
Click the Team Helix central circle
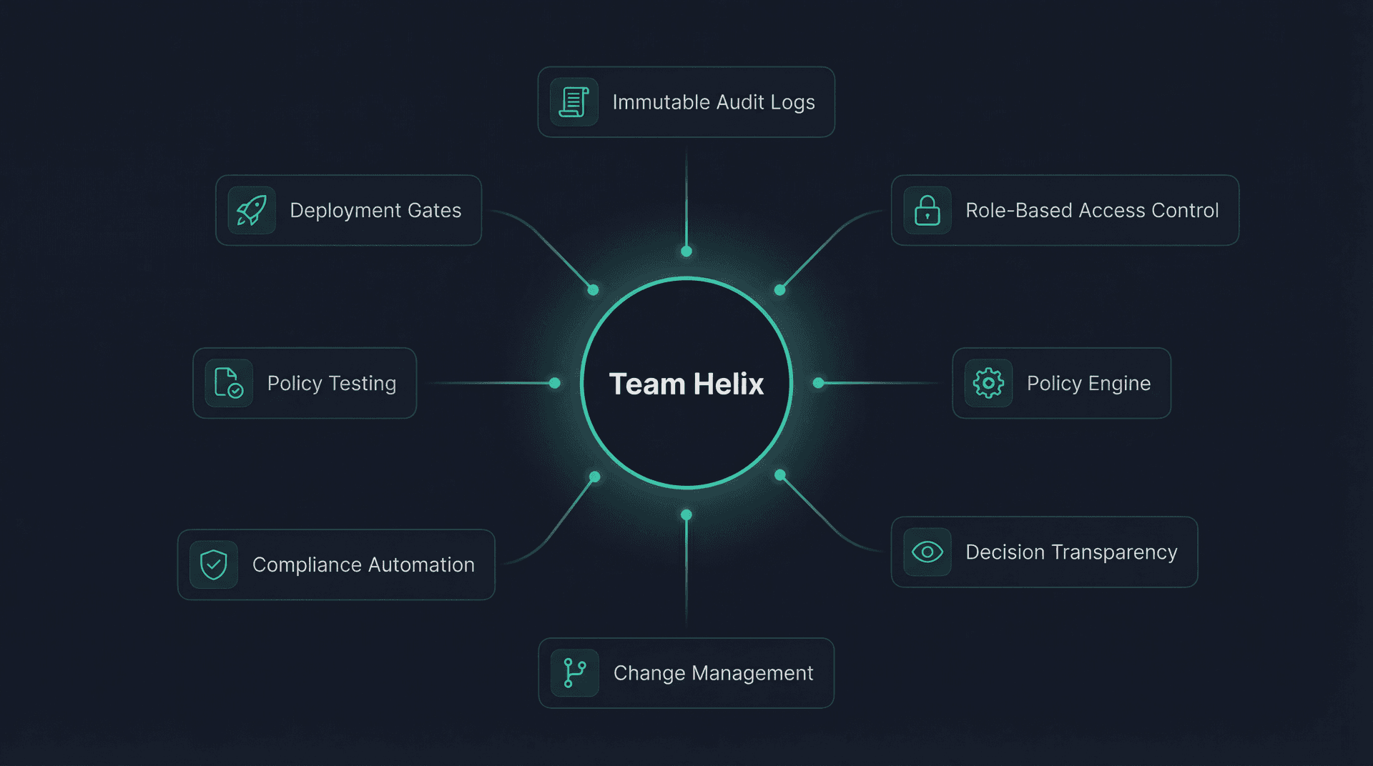click(x=686, y=383)
